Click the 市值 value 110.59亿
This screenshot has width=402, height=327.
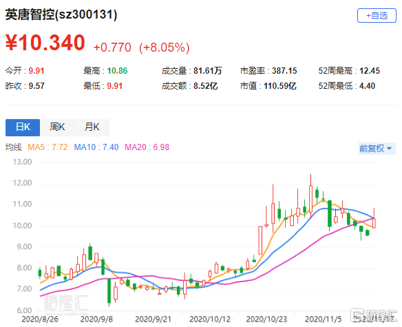(x=280, y=86)
